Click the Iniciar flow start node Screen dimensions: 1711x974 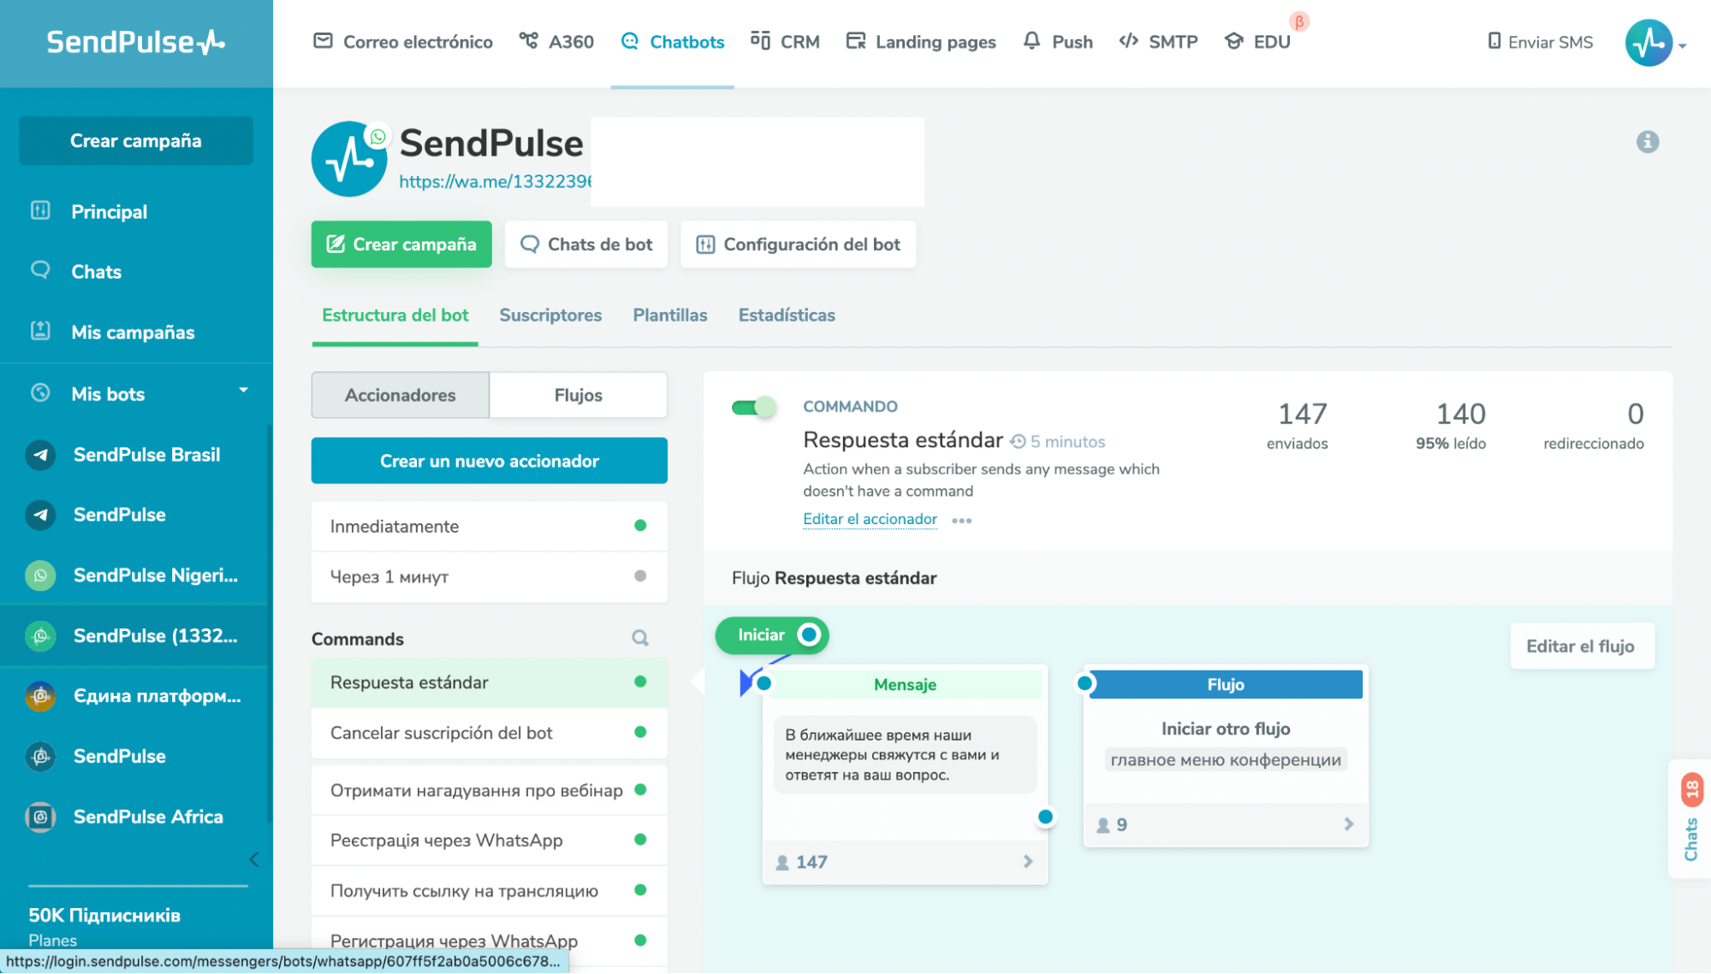click(772, 635)
